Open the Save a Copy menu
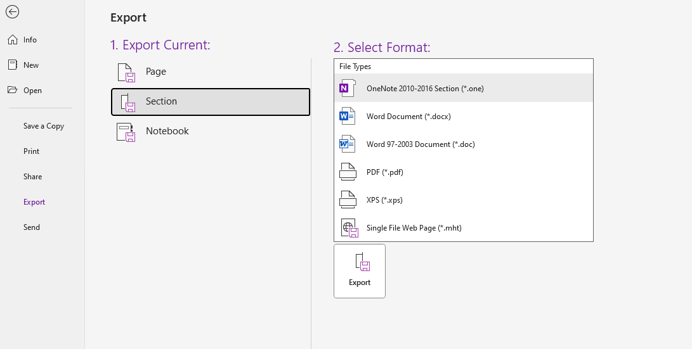 pos(44,126)
